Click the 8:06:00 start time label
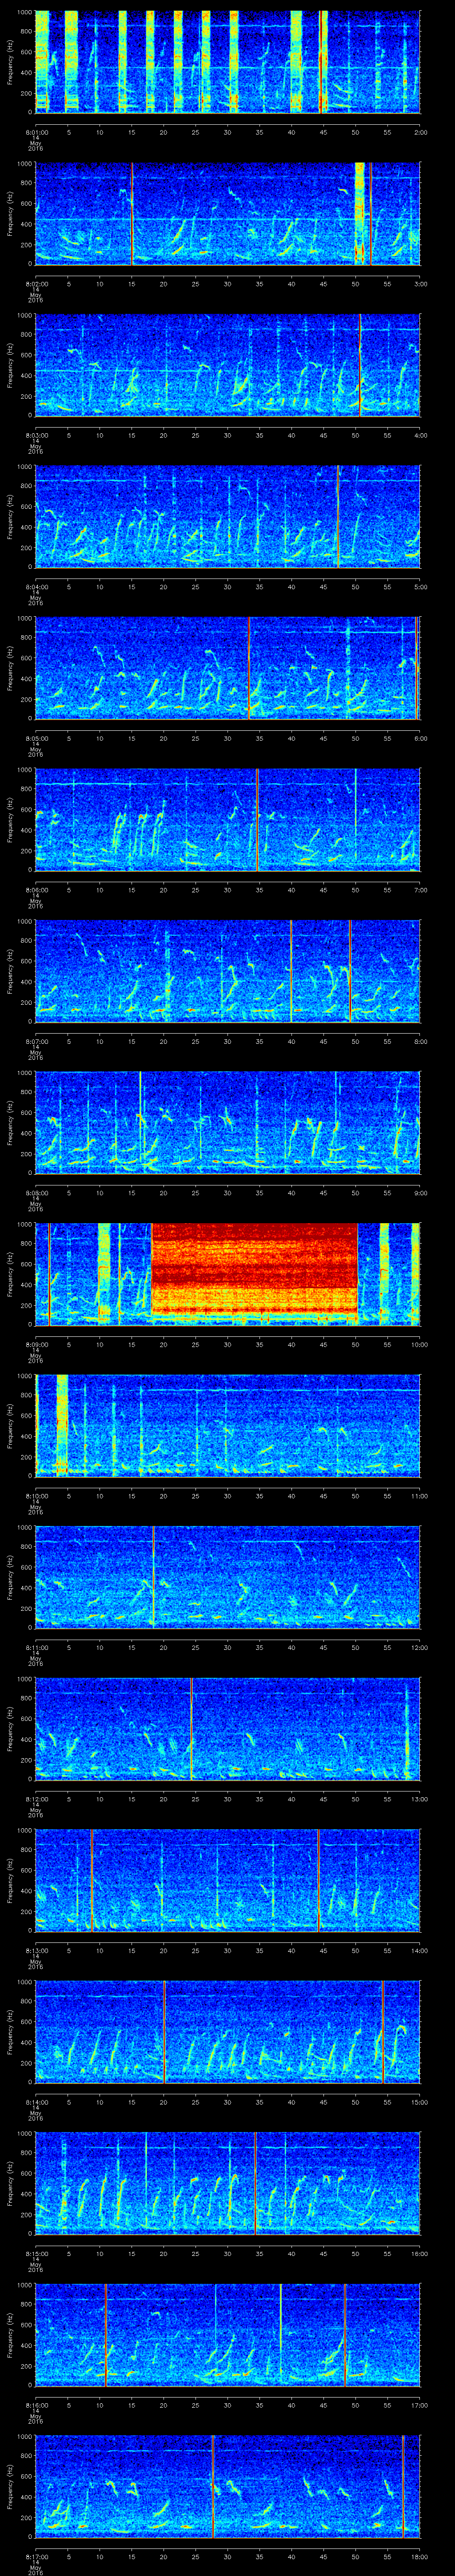This screenshot has height=2576, width=455. pyautogui.click(x=36, y=890)
